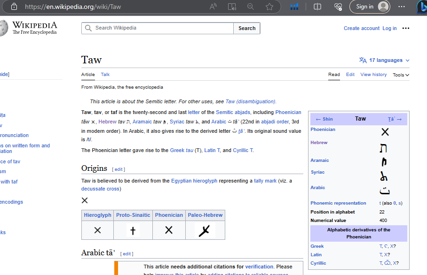Click the Sign in button
This screenshot has height=275, width=427.
[x=370, y=7]
